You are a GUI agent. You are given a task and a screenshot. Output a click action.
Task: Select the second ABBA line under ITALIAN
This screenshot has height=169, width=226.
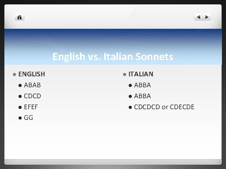[x=143, y=96]
